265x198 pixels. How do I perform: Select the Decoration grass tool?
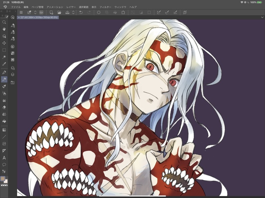(x=4, y=100)
